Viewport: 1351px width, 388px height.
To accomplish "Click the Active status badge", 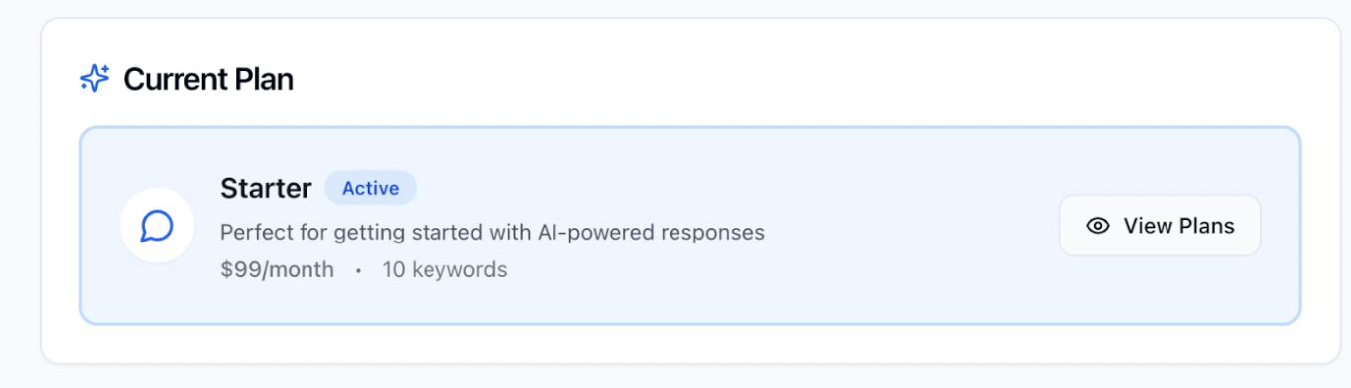I will click(x=371, y=188).
